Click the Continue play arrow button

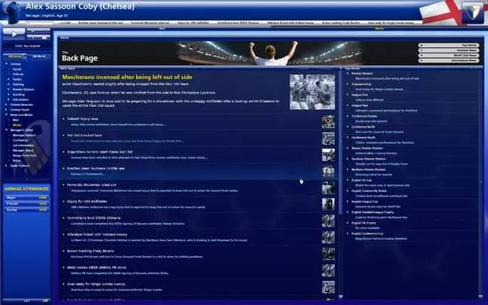click(14, 34)
